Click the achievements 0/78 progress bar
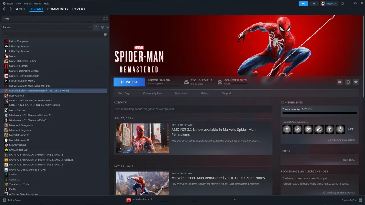Image resolution: width=365 pixels, height=205 pixels. pos(320,113)
